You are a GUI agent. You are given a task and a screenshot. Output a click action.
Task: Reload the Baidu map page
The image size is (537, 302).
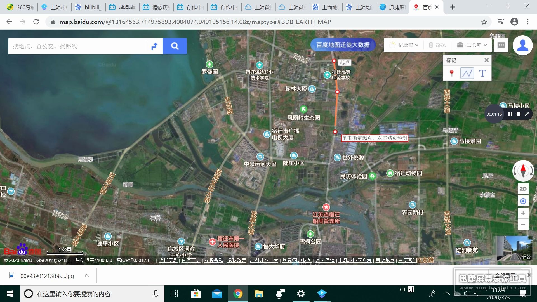pyautogui.click(x=36, y=22)
